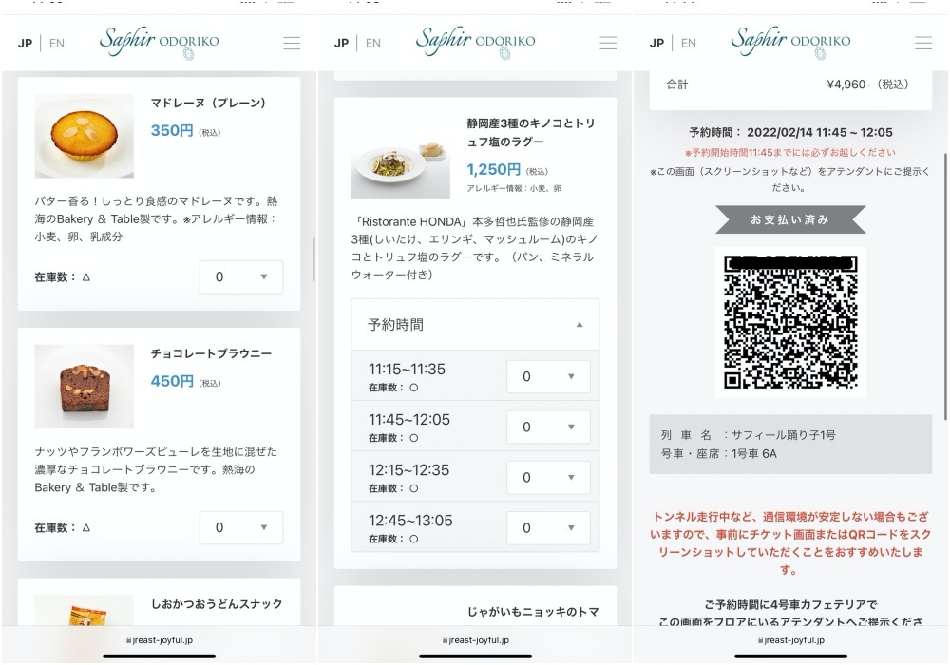Open quantity dropdown for the 12:45~13:05 slot
This screenshot has height=665, width=950.
[548, 528]
